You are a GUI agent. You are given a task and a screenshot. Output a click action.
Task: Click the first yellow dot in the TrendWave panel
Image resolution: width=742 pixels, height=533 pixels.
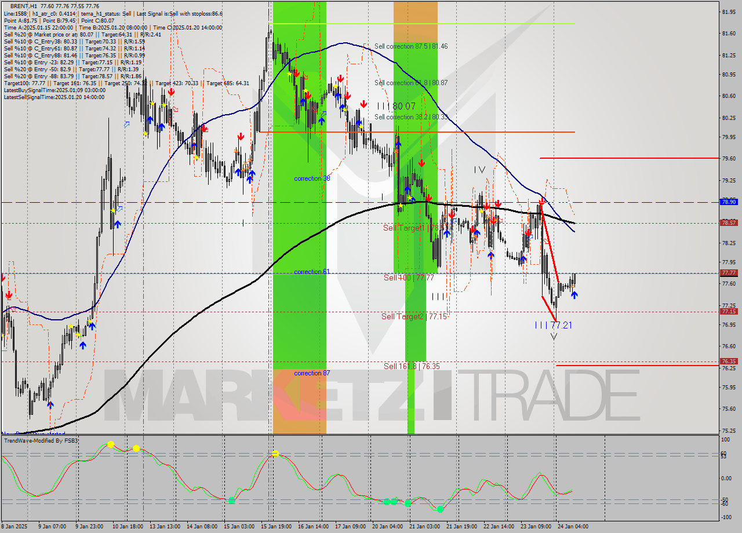pyautogui.click(x=110, y=445)
